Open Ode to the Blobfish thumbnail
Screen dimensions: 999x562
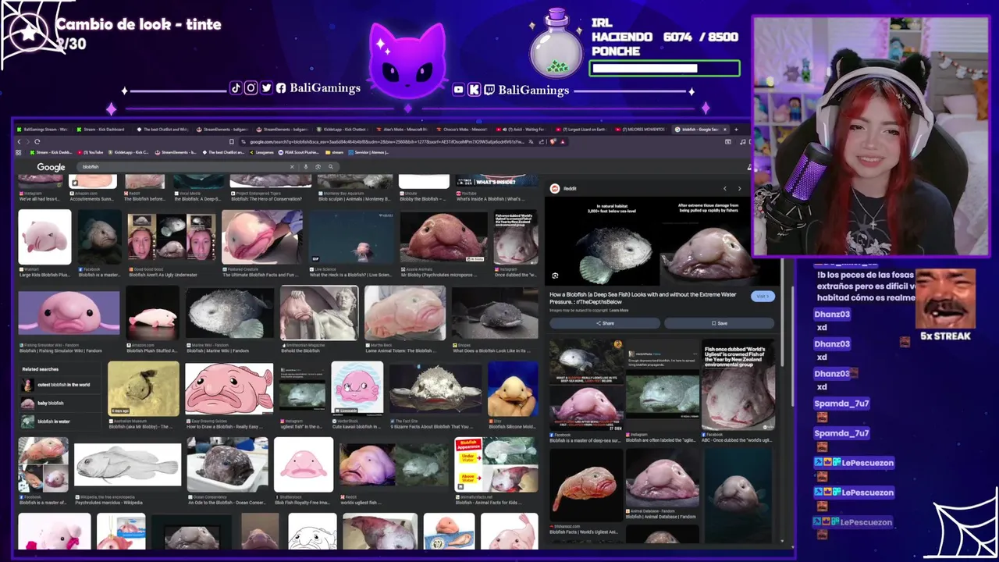pos(227,464)
